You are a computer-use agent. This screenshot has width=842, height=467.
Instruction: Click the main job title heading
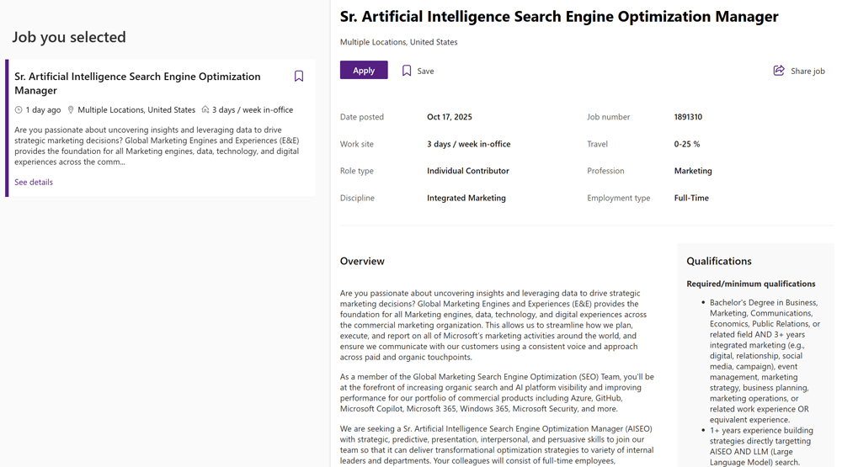point(559,17)
